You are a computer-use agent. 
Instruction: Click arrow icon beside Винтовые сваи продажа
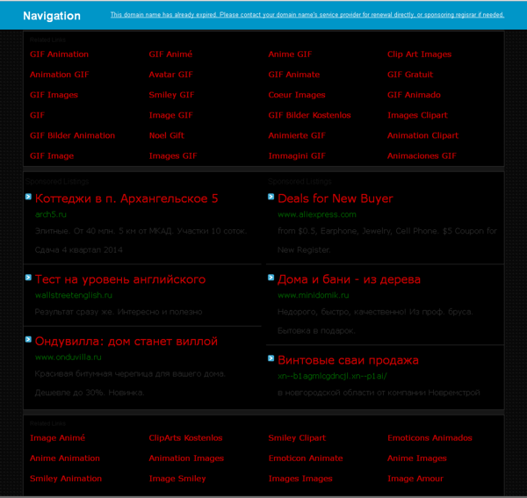[x=271, y=358]
